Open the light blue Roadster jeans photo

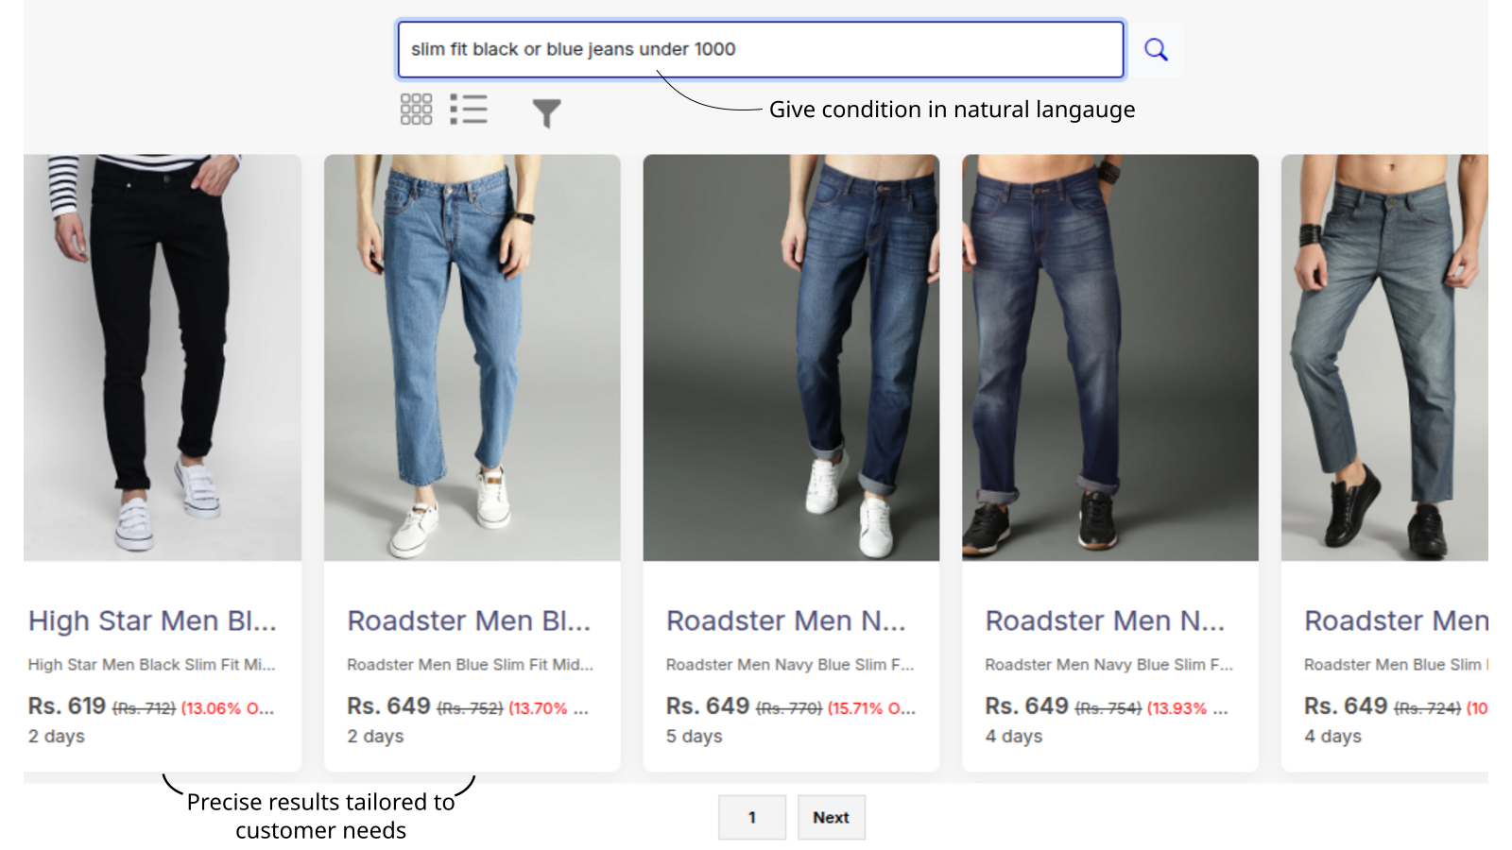coord(472,357)
